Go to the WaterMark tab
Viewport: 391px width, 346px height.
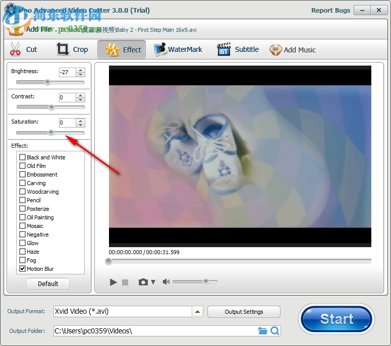(x=178, y=49)
